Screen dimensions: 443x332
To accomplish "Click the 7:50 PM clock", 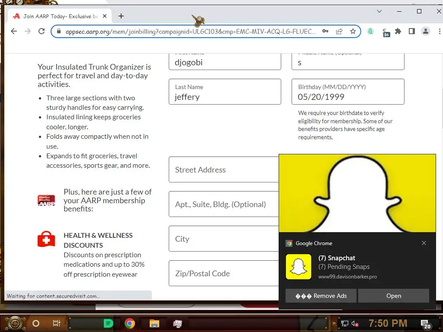I will click(x=388, y=323).
